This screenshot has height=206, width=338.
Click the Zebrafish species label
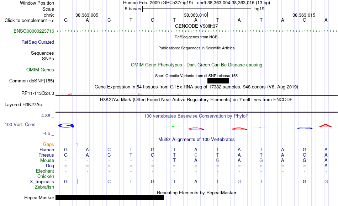pyautogui.click(x=44, y=187)
